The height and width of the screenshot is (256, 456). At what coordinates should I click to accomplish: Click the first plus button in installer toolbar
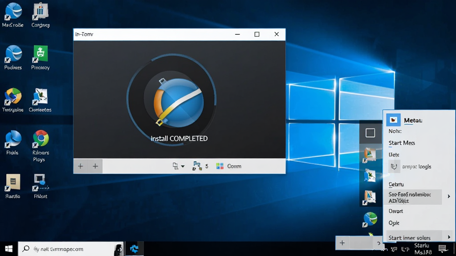tap(81, 166)
